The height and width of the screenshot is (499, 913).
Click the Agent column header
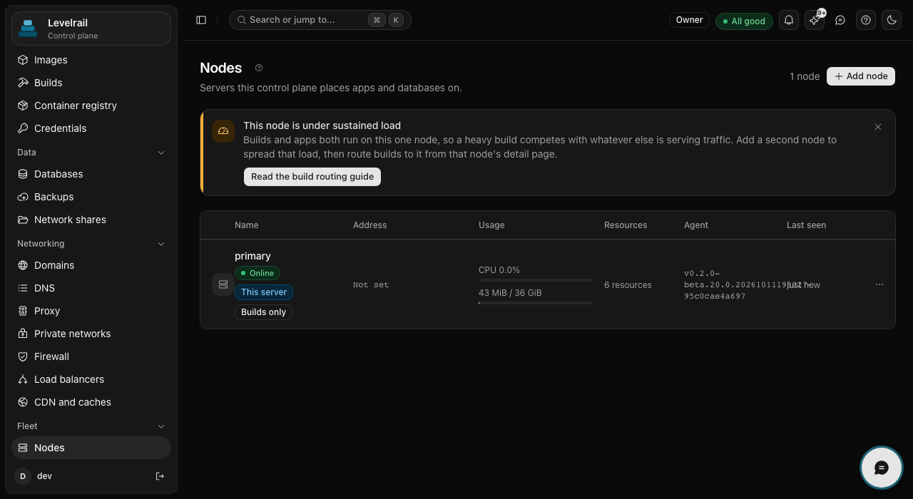(696, 225)
